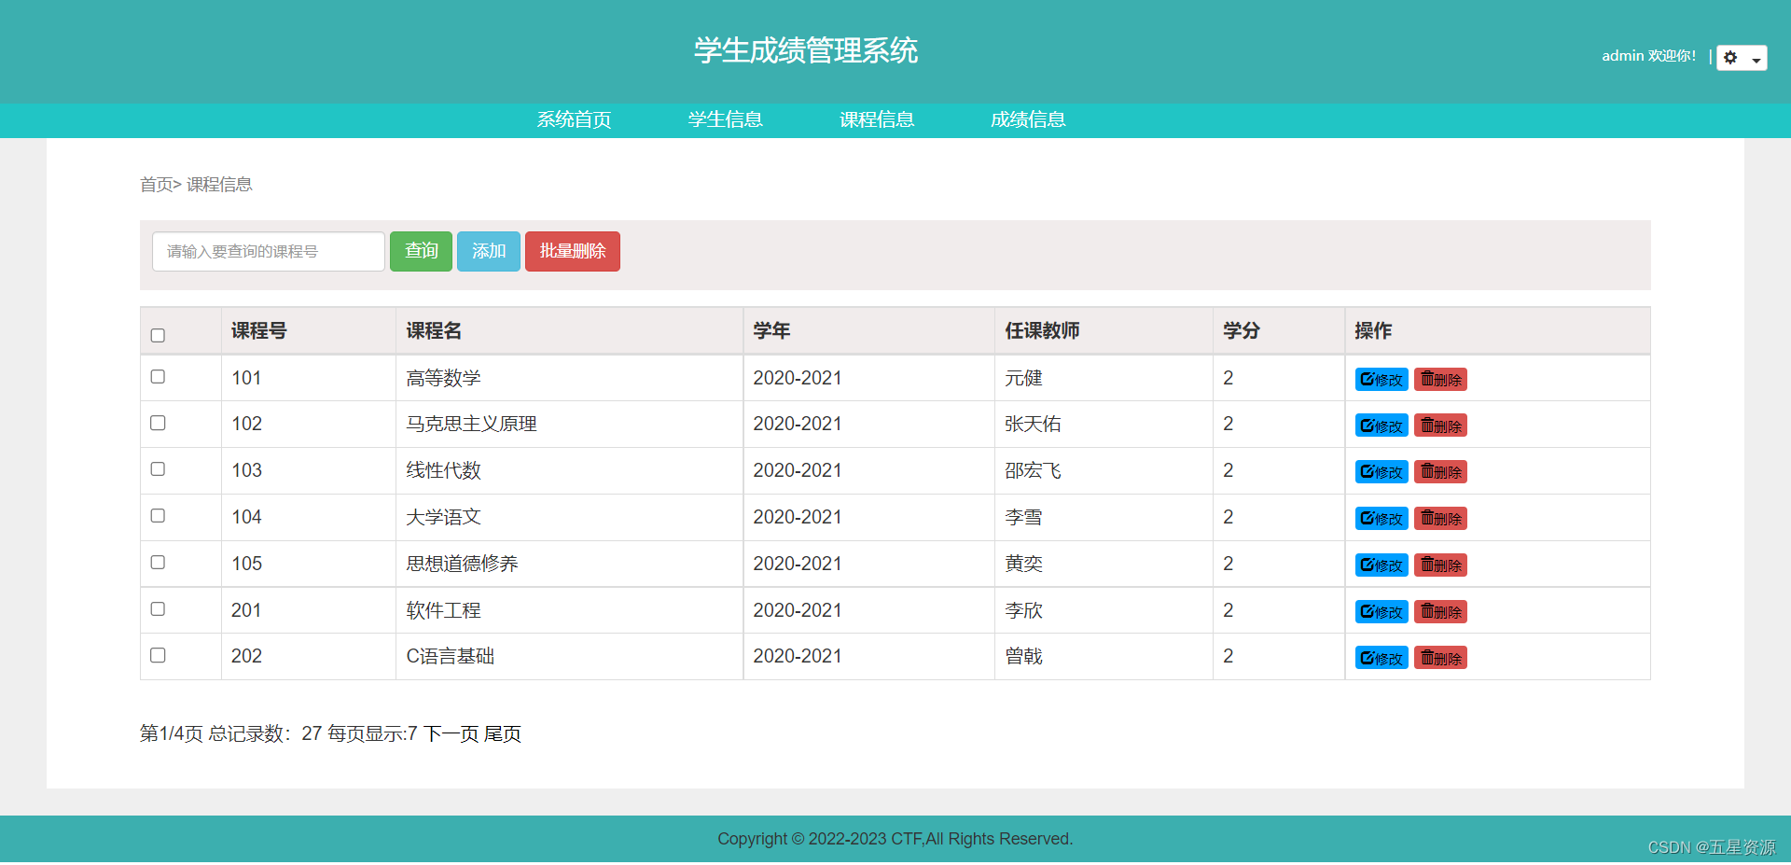
Task: Edit the 高等数学 course with 修改
Action: pos(1381,379)
